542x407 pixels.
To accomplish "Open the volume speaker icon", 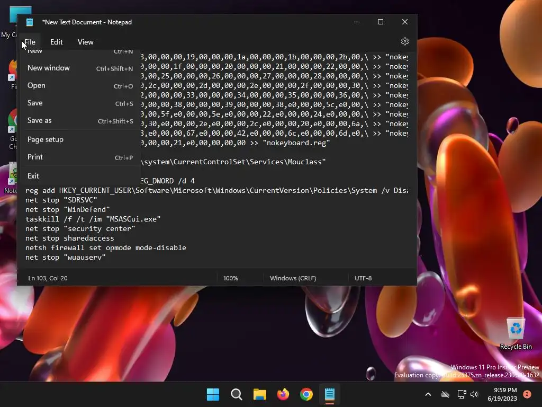I will 474,394.
